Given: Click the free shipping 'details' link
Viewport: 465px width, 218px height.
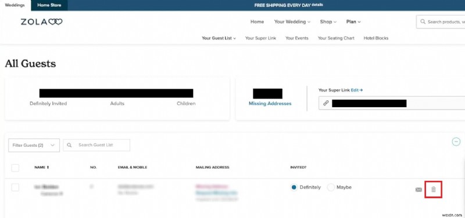Looking at the screenshot, I should [x=317, y=5].
